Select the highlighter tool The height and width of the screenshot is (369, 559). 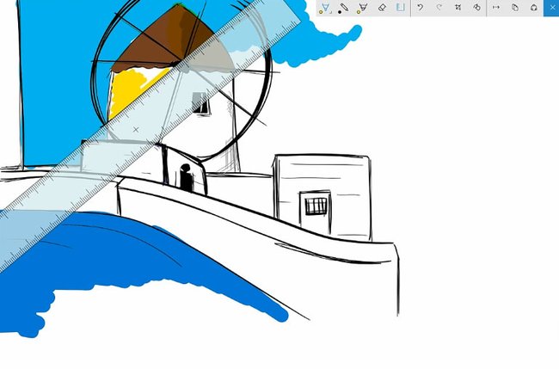pos(363,8)
